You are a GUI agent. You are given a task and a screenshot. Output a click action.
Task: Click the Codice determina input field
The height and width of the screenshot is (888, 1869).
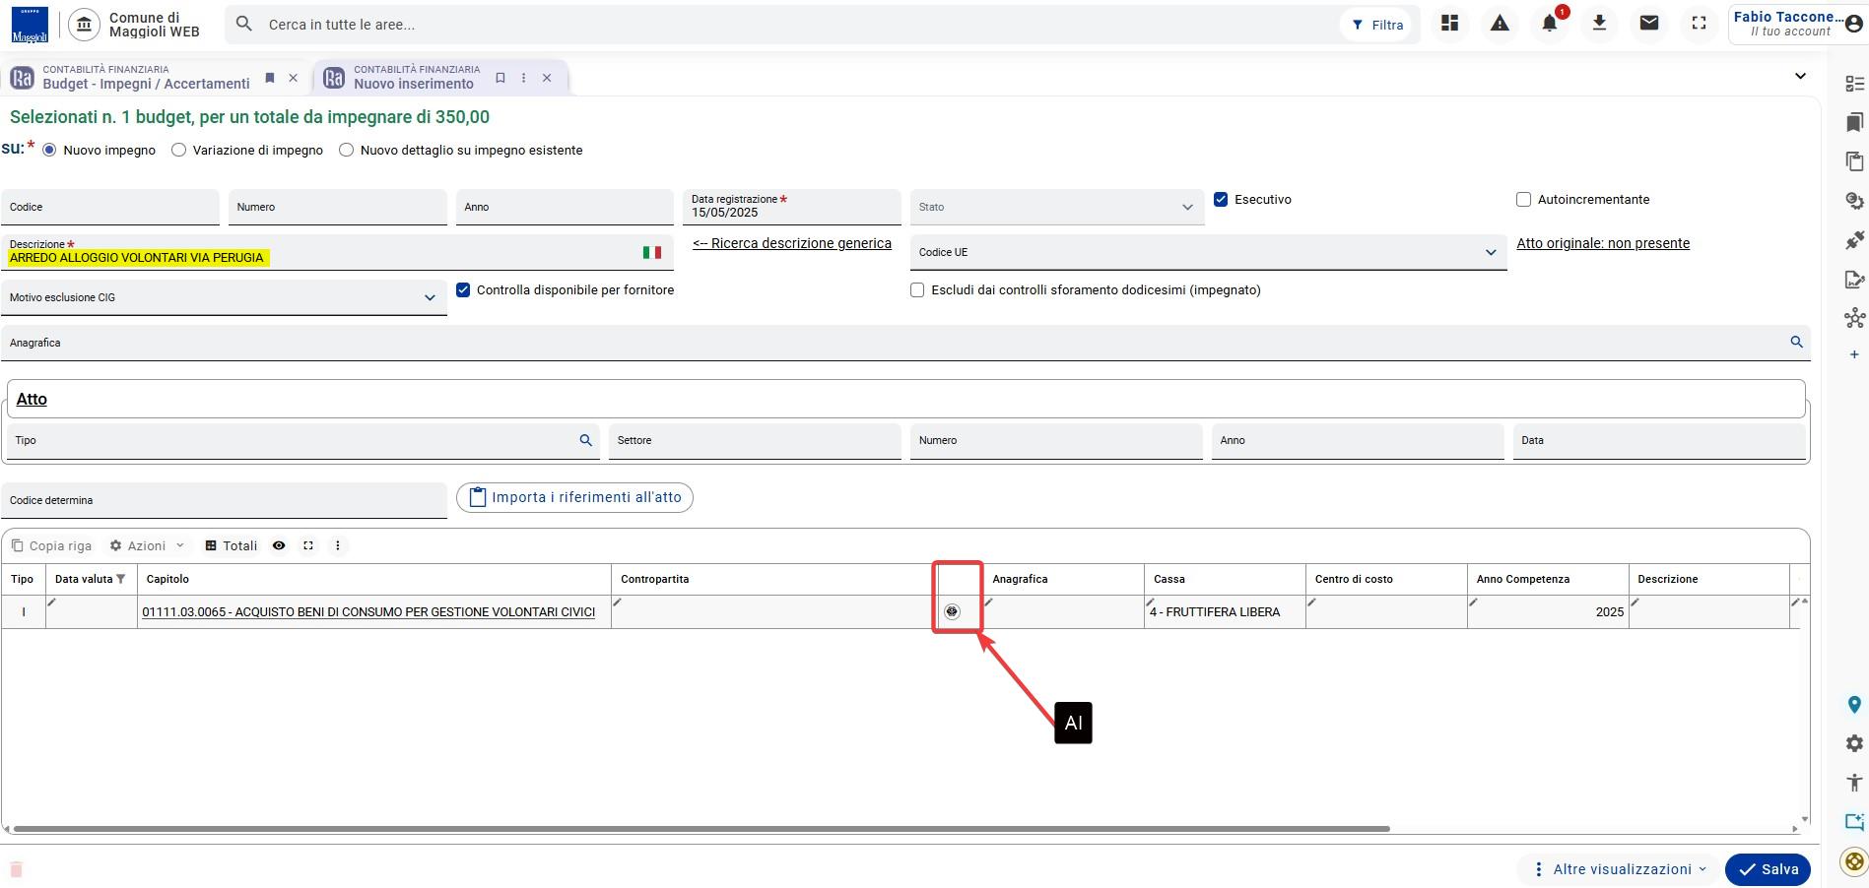224,500
